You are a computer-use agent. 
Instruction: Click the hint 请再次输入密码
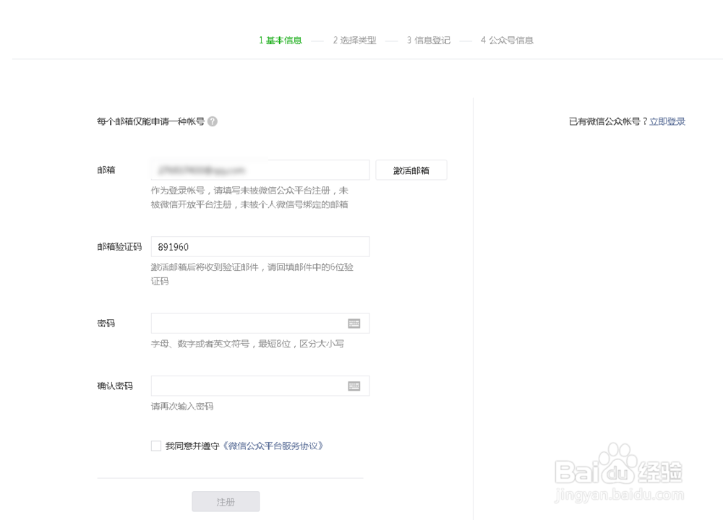(182, 406)
